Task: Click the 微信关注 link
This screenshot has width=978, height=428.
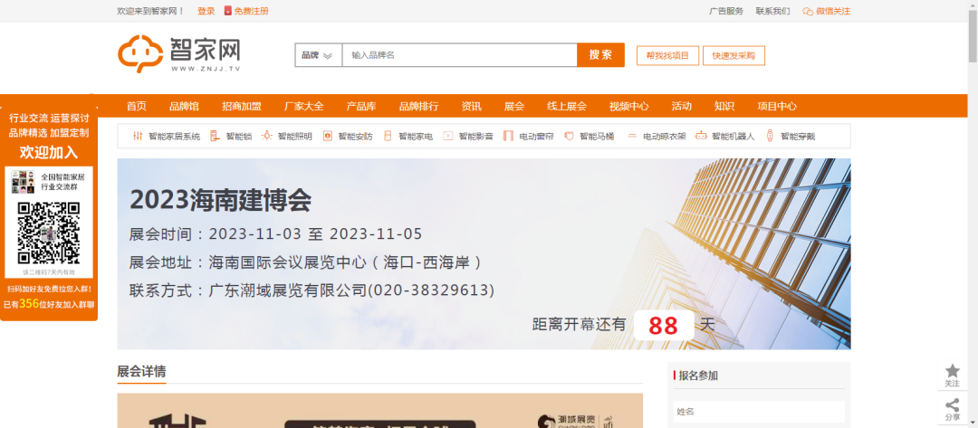Action: (833, 11)
